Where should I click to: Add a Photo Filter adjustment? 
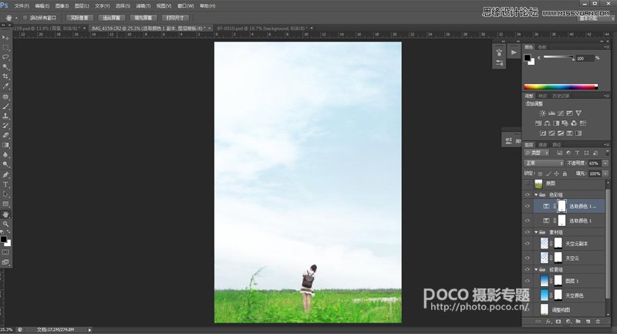[565, 123]
